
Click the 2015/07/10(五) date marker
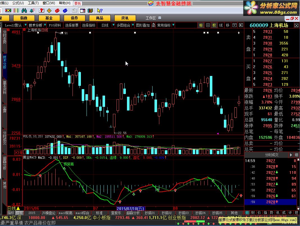(131, 208)
